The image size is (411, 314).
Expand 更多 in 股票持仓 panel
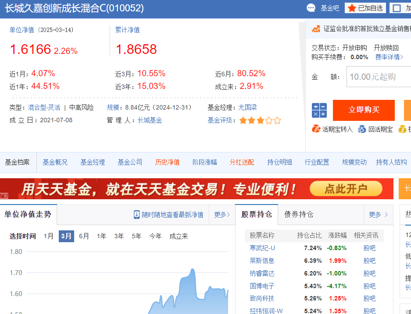point(378,215)
